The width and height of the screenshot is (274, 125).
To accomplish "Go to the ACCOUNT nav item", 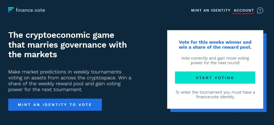I will [x=244, y=10].
